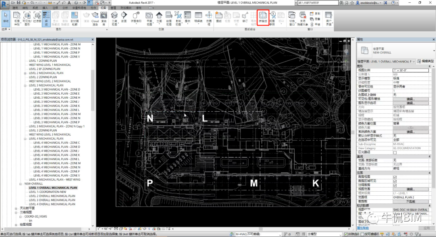Screen dimensions: 436x237
Task: Click Edit button for Graphic Display Options row
Action: (x=411, y=103)
